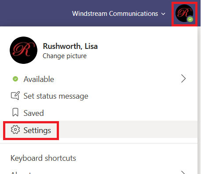Click the green Available status dot
This screenshot has height=174, width=201.
[x=15, y=79]
